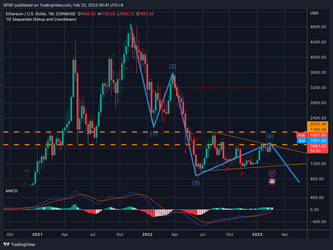Click the 2022 marker on time axis
Viewport: 333px width, 250px height.
click(x=147, y=235)
